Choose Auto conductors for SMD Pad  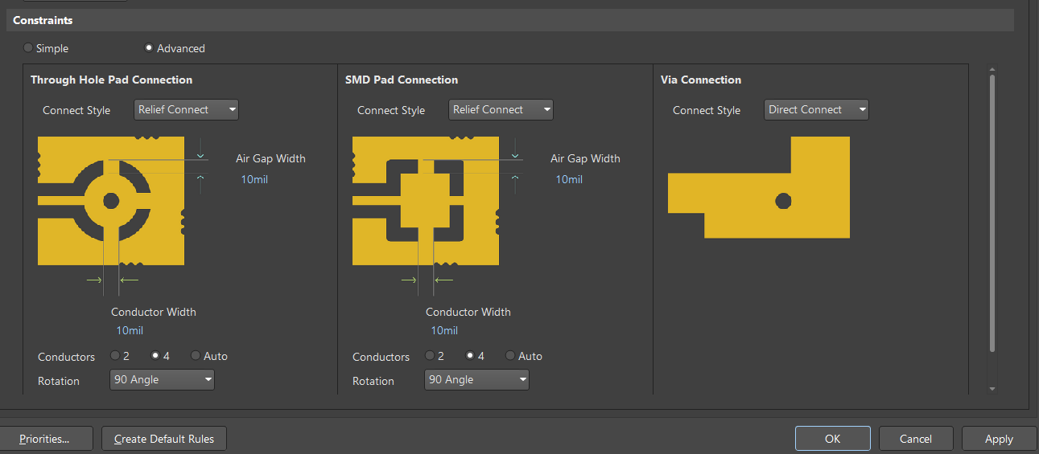pos(510,356)
